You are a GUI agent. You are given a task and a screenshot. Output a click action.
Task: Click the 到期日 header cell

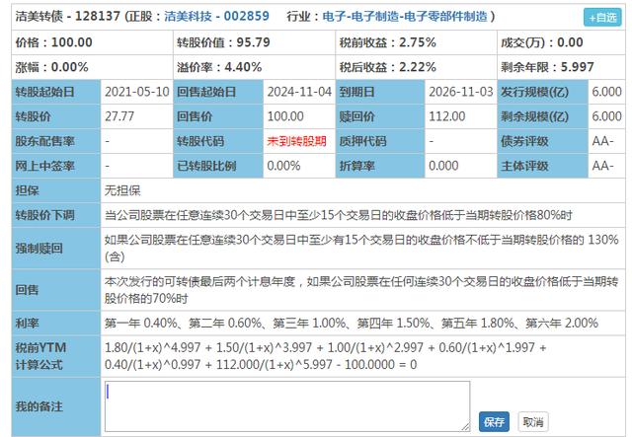pyautogui.click(x=380, y=92)
